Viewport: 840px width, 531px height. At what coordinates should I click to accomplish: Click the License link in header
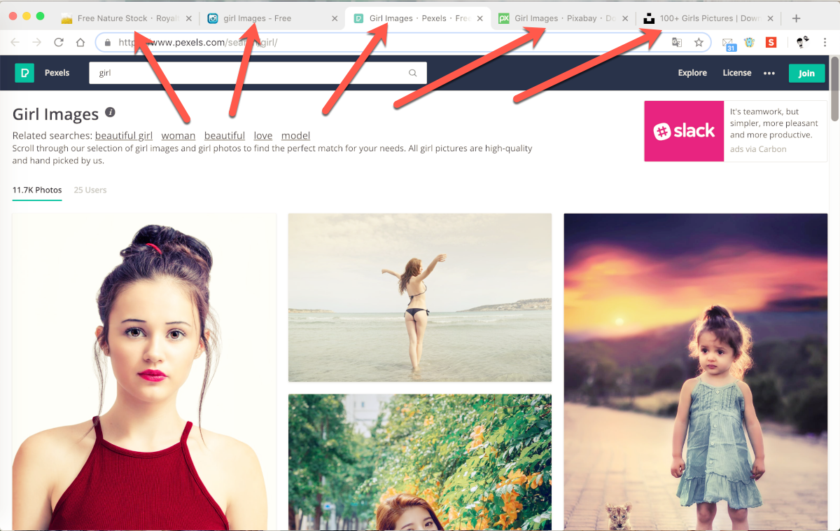pyautogui.click(x=737, y=73)
